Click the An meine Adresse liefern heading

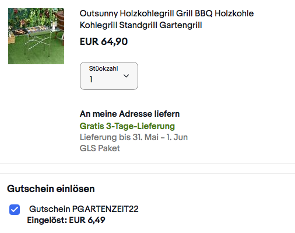click(129, 114)
